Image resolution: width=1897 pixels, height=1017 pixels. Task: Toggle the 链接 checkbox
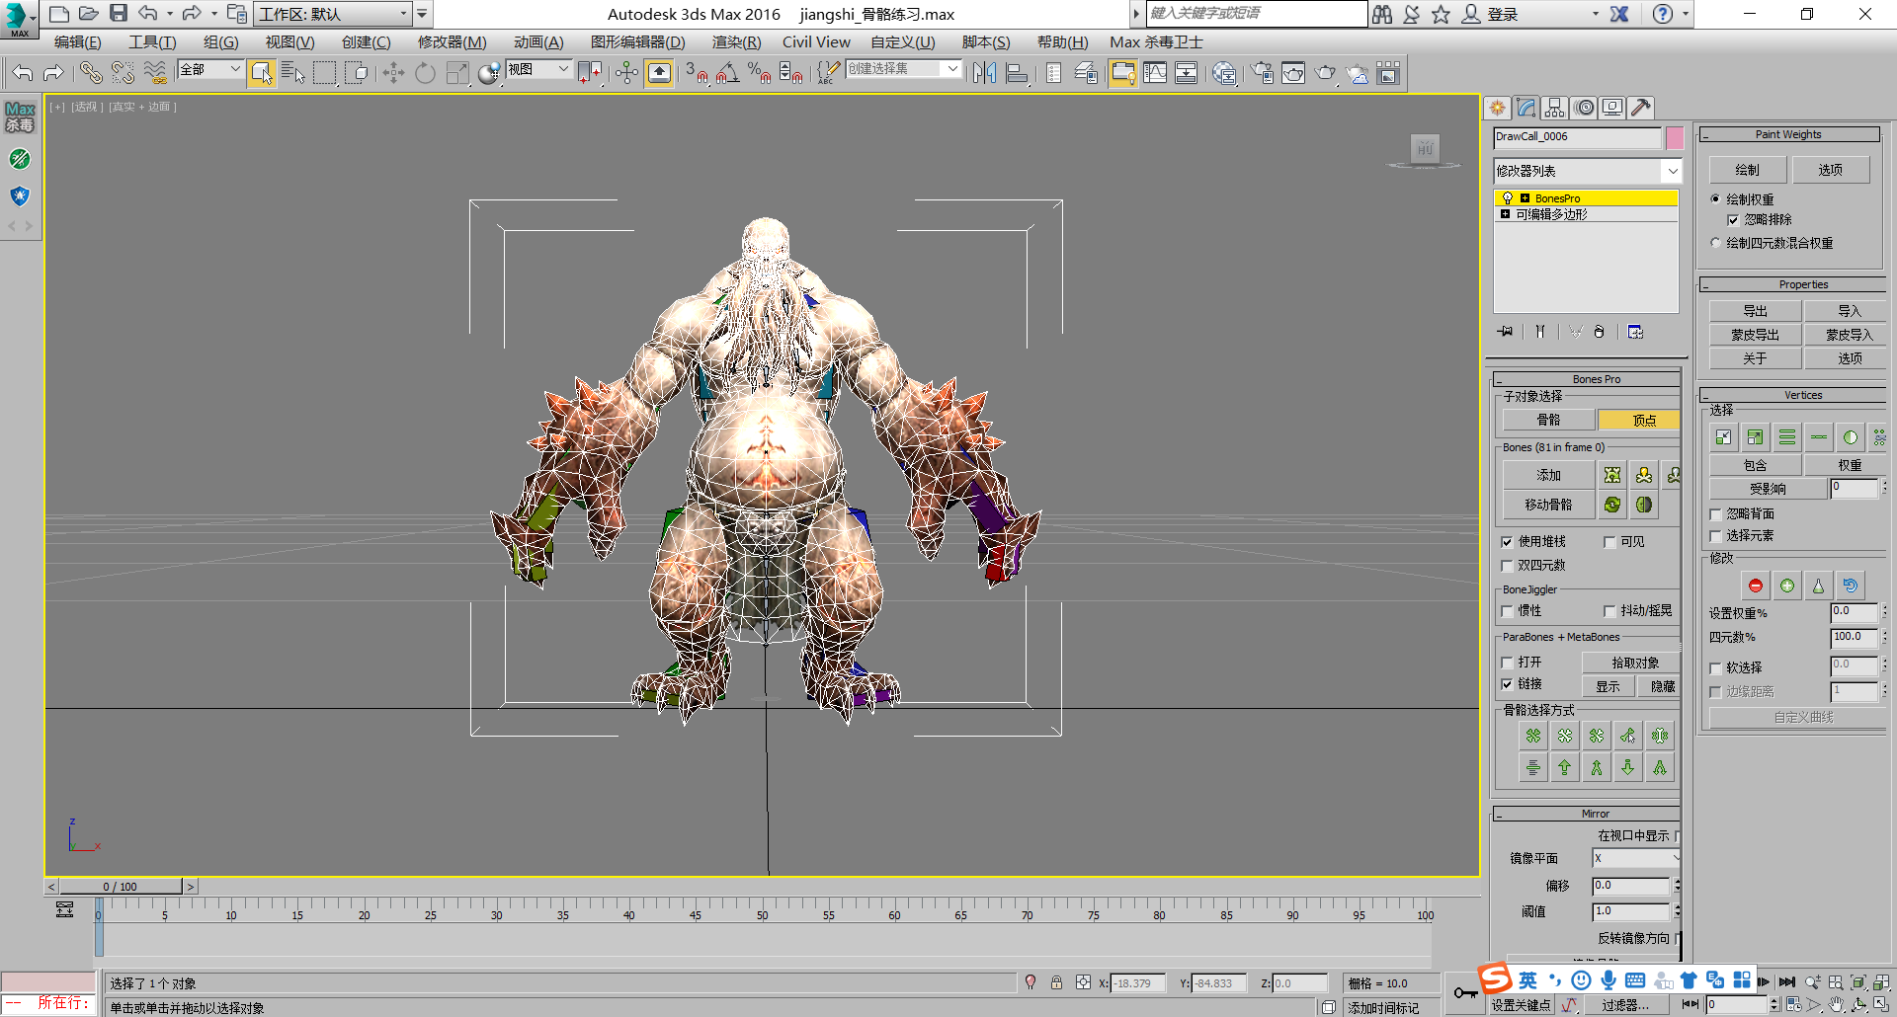1507,684
